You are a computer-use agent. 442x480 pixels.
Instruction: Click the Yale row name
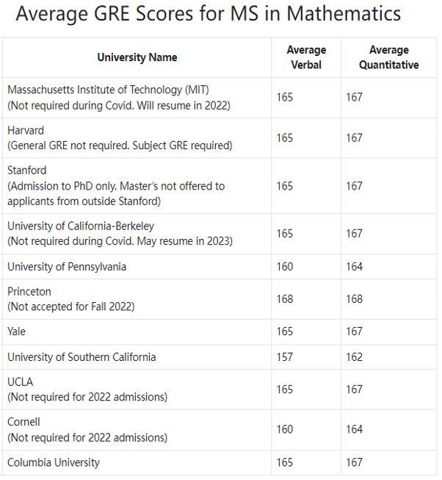point(16,332)
